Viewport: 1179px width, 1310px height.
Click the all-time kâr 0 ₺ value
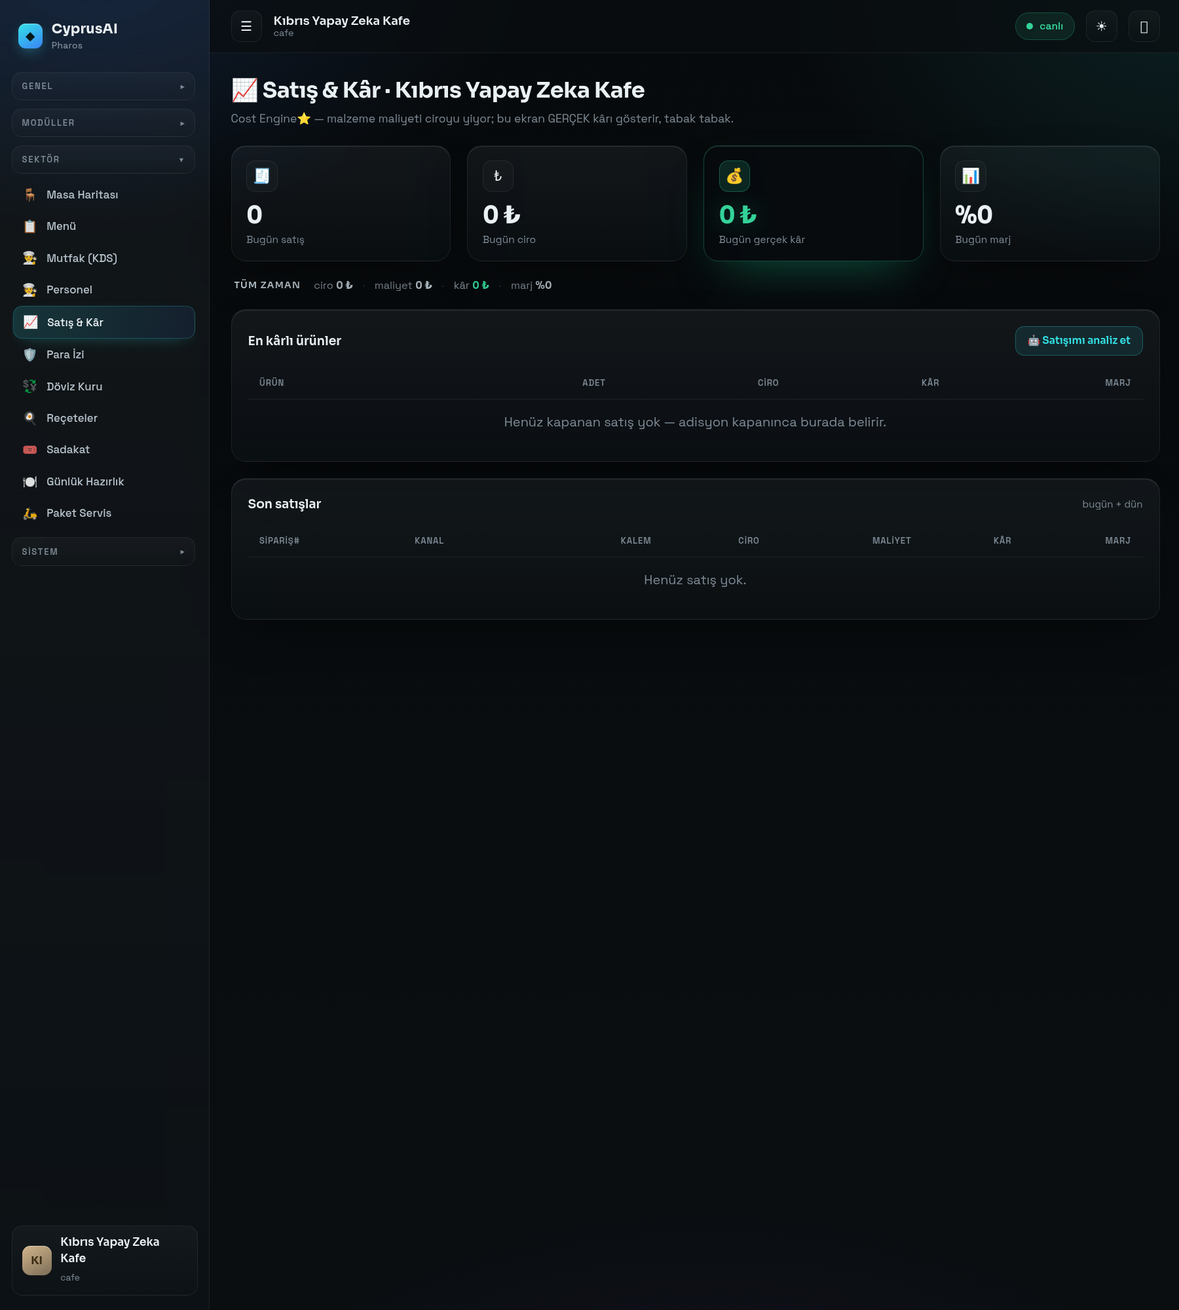click(481, 285)
